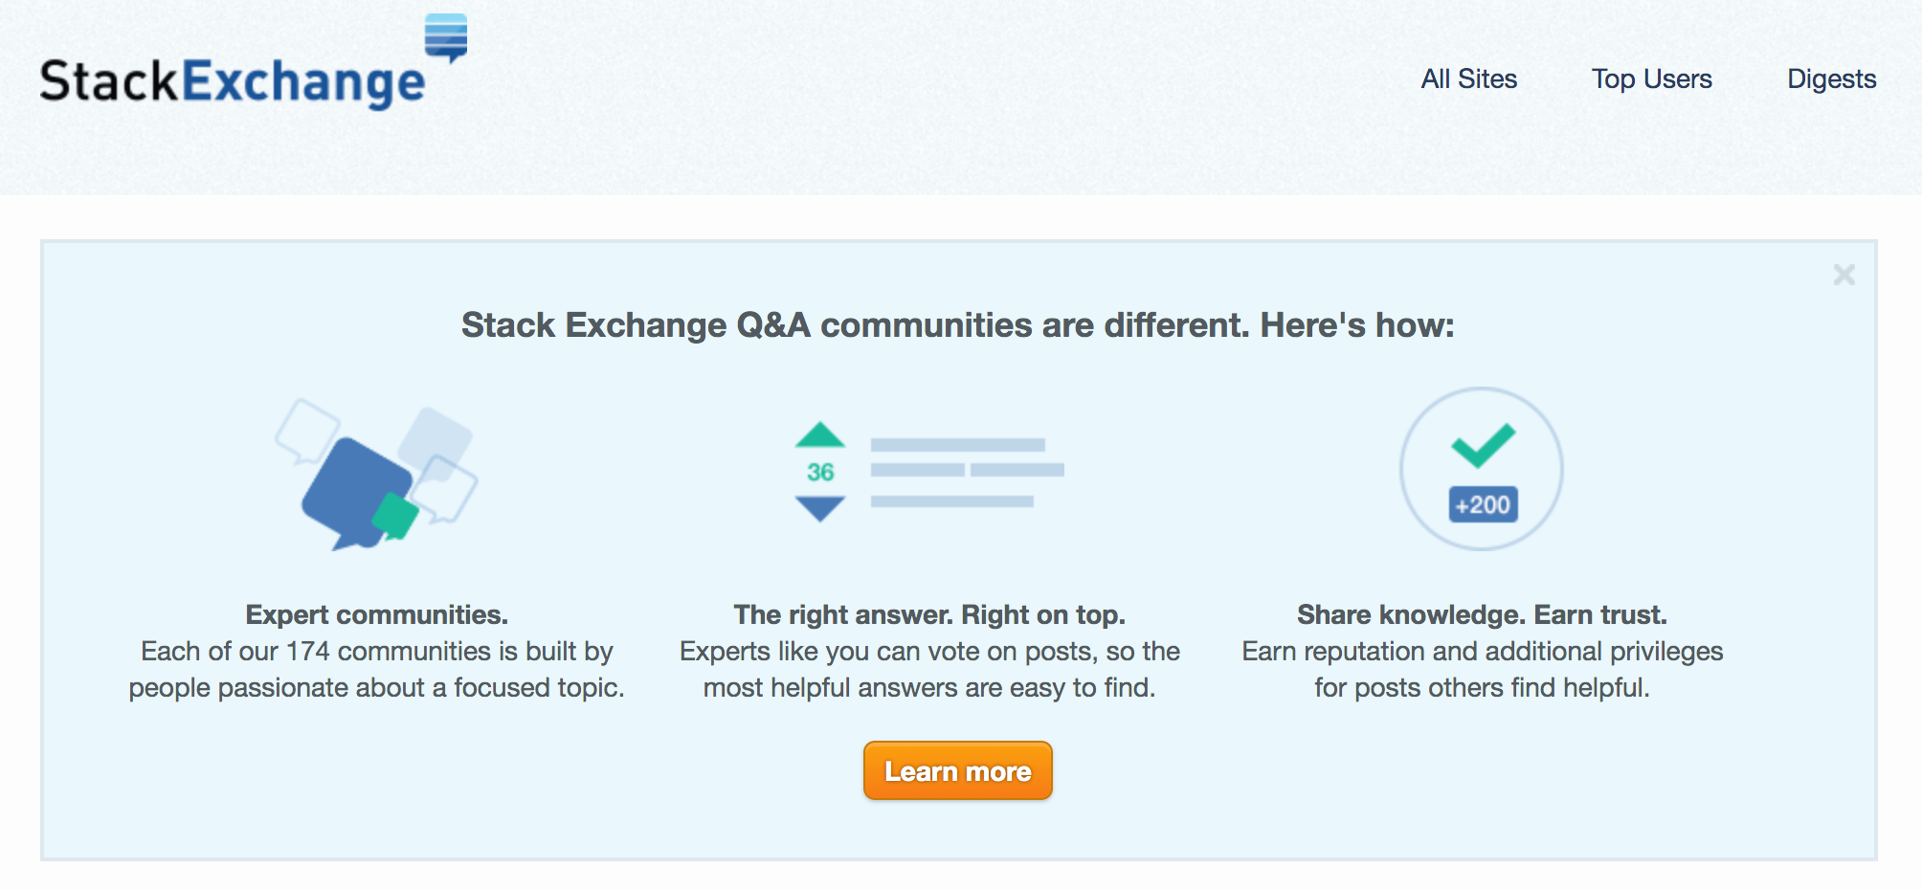Click the gray post lines illustration
The image size is (1922, 890).
pyautogui.click(x=967, y=472)
